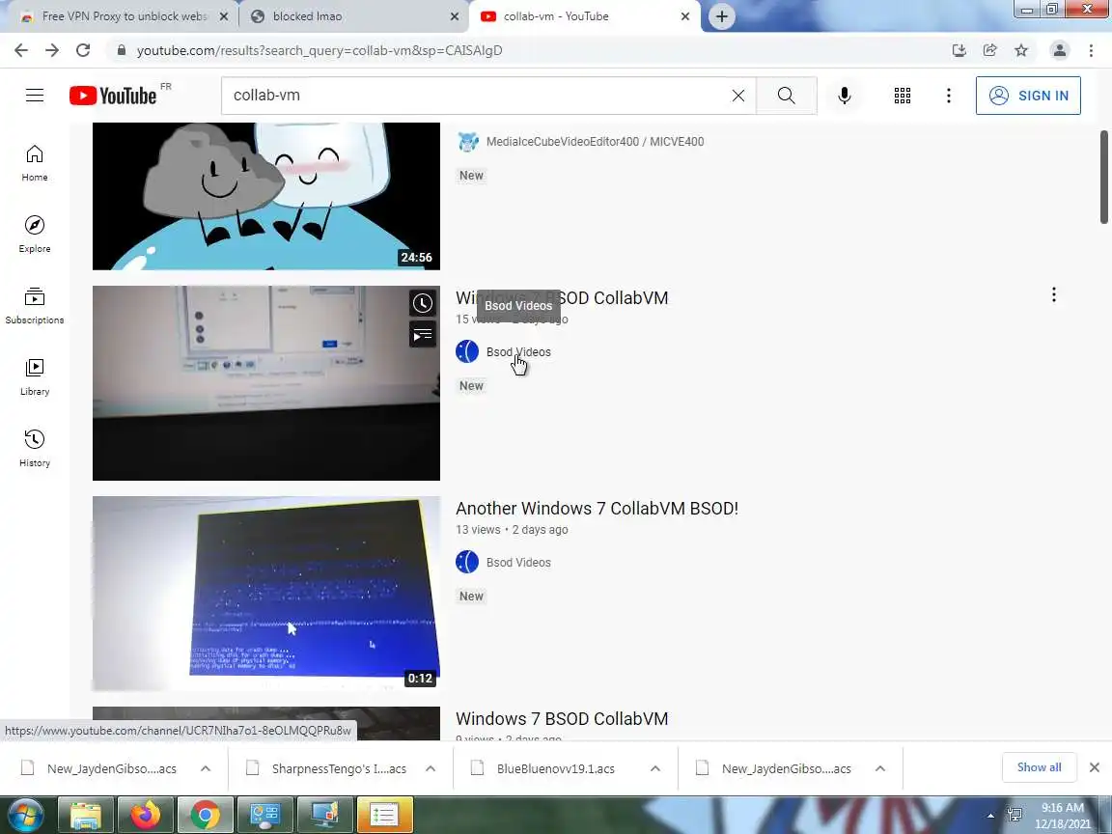Open Another Windows 7 CollabVM BSOD! title
1112x834 pixels.
coord(597,509)
